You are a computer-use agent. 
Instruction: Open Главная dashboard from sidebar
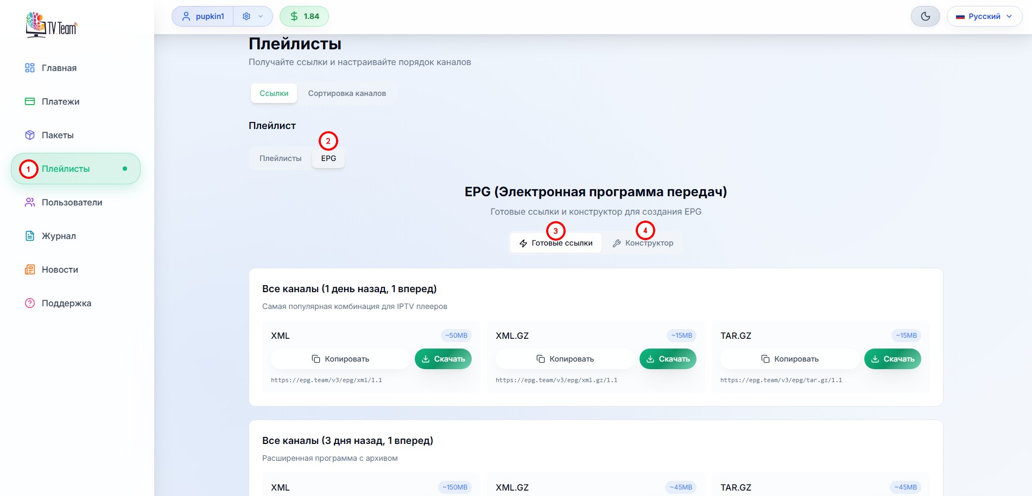tap(59, 68)
